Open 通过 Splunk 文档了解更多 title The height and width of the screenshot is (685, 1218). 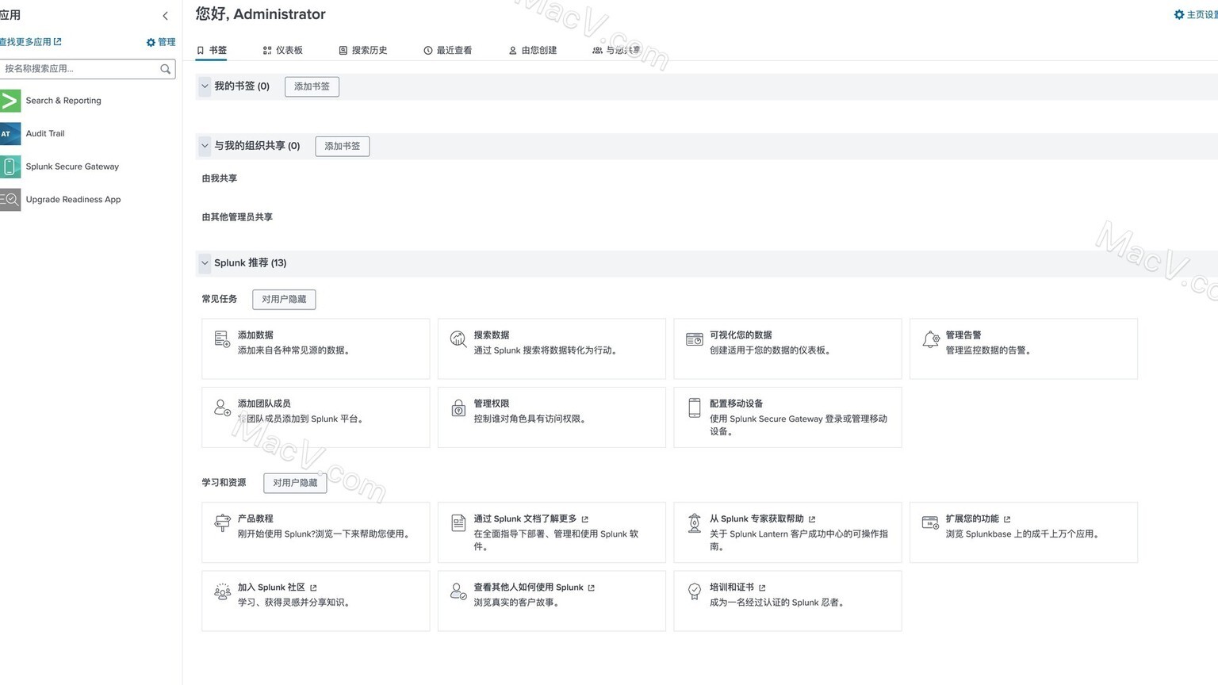(525, 519)
